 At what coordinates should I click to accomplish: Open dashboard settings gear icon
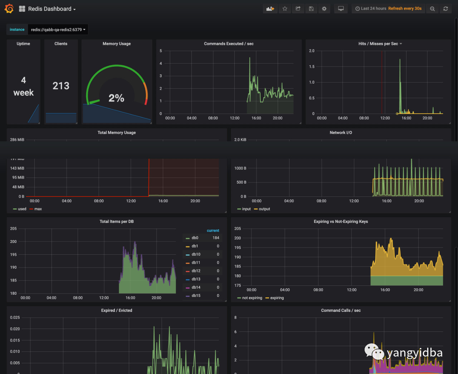tap(324, 9)
